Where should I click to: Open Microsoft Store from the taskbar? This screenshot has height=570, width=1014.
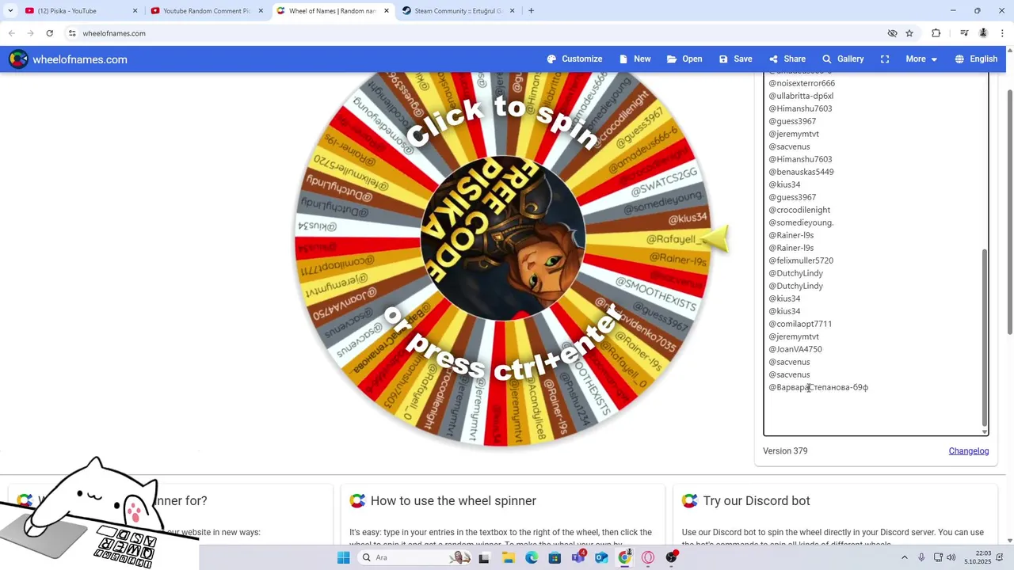[x=555, y=557]
